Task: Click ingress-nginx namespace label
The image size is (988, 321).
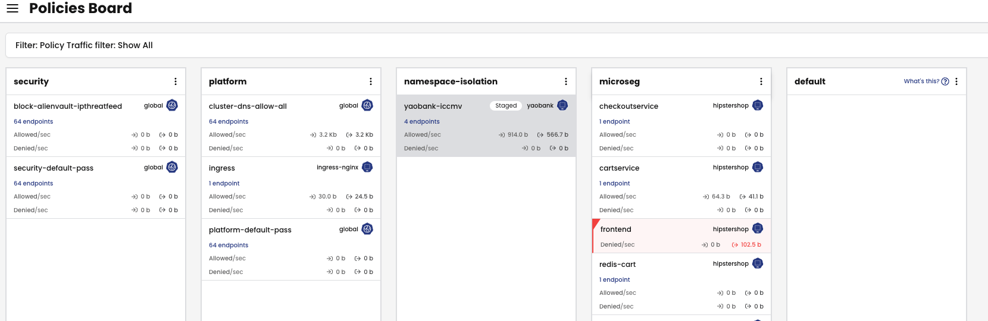Action: 337,168
